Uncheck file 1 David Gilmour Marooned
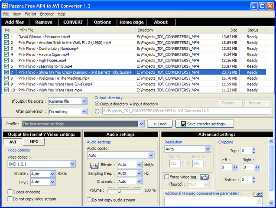The width and height of the screenshot is (276, 208). point(6,36)
